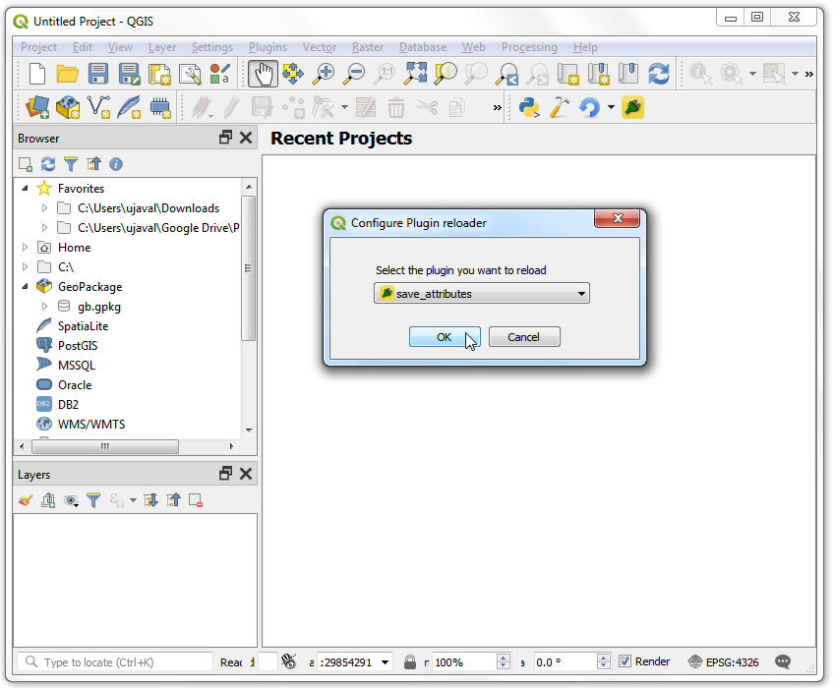Click the Save Project floppy icon
The width and height of the screenshot is (834, 688).
tap(98, 74)
